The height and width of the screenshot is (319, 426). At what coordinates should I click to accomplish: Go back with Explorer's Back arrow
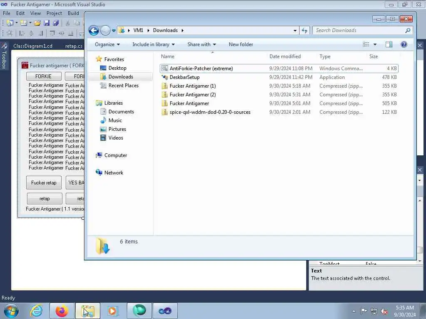coord(94,30)
